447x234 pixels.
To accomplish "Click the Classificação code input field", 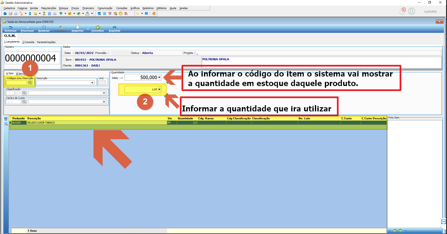I will click(10, 93).
